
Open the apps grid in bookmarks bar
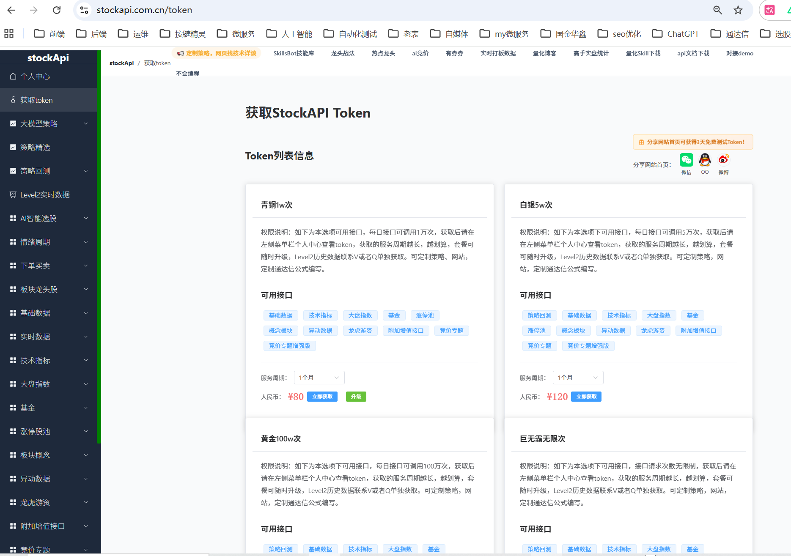(x=9, y=33)
